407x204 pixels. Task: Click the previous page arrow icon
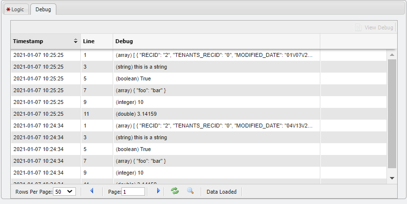point(91,191)
